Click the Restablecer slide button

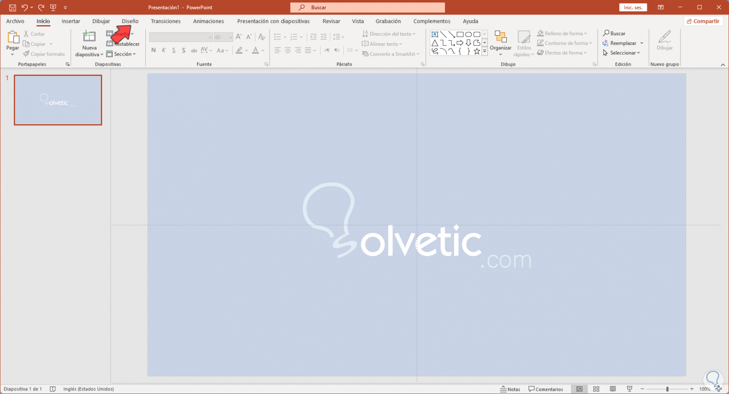pos(123,44)
